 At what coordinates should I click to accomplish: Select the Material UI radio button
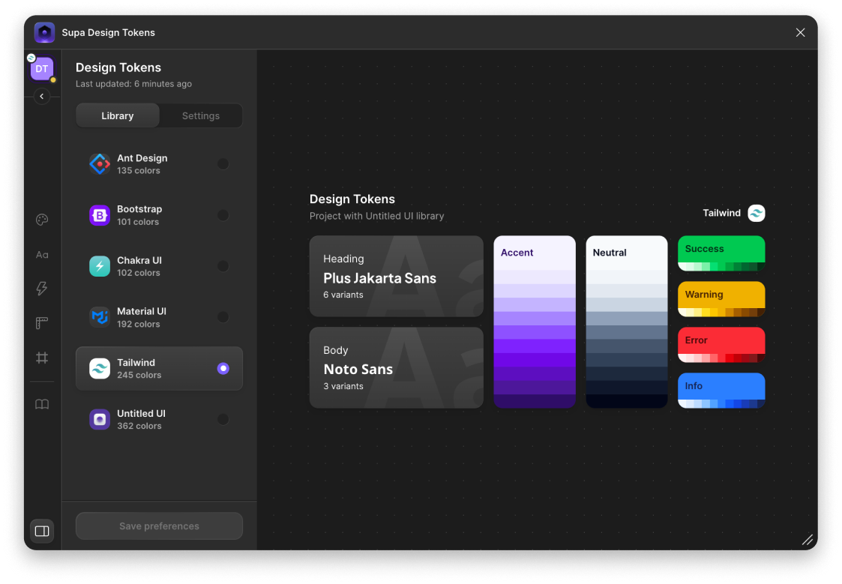click(x=223, y=317)
